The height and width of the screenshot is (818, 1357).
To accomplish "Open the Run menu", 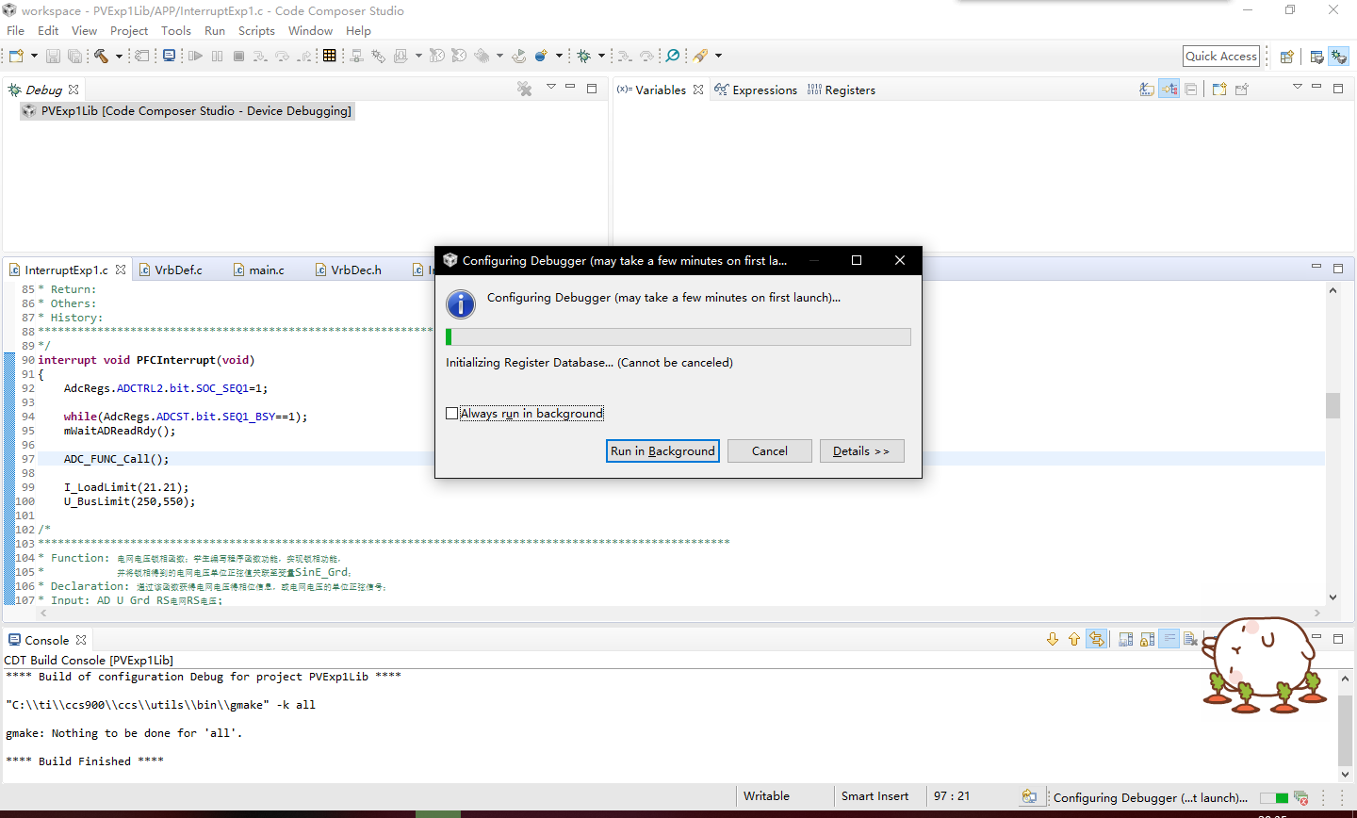I will [215, 30].
